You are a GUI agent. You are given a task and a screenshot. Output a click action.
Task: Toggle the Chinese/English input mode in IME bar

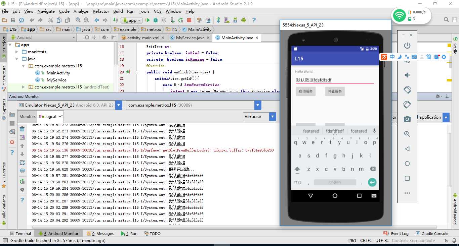pos(392,57)
